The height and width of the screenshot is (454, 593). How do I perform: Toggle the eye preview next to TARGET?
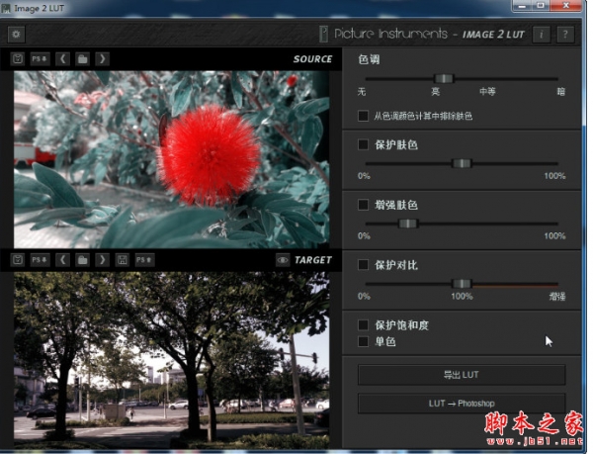point(283,260)
